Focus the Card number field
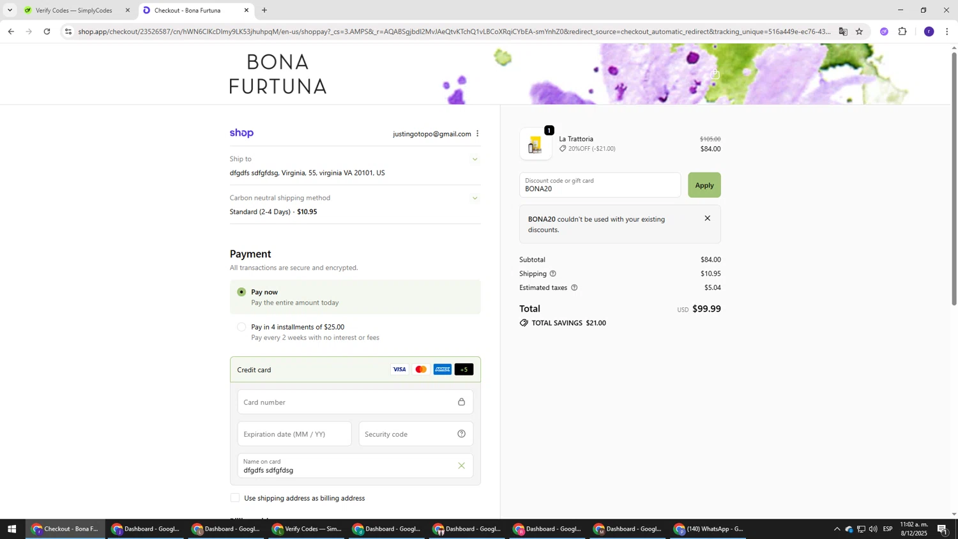Image resolution: width=958 pixels, height=539 pixels. tap(355, 402)
